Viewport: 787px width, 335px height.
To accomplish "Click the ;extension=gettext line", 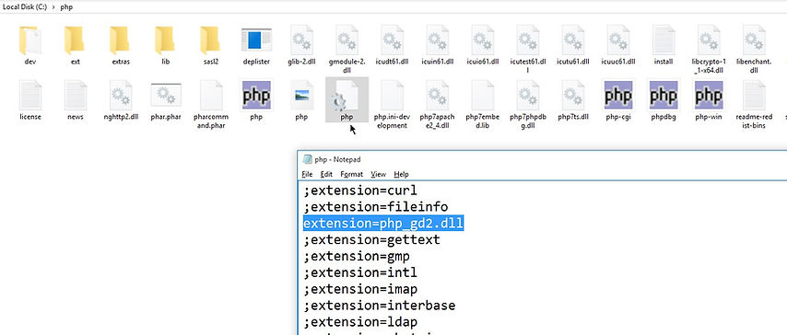I will [x=371, y=239].
